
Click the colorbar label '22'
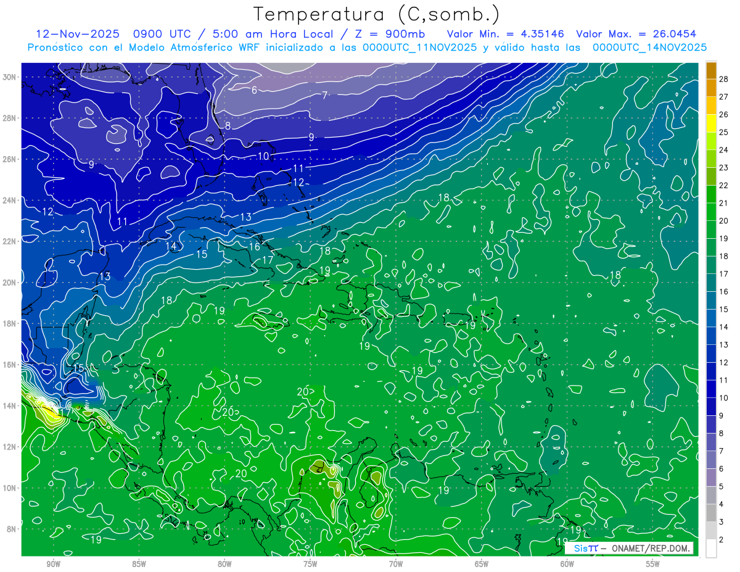[724, 185]
